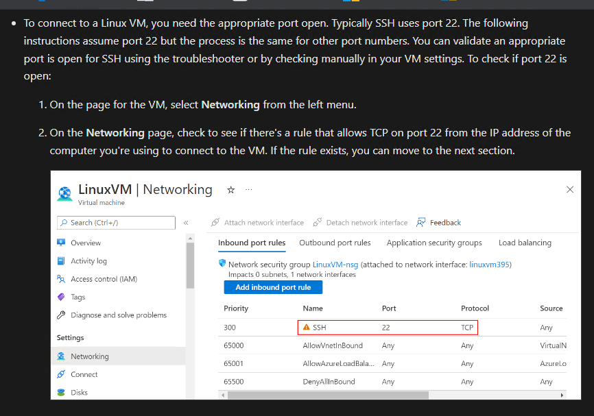Click the sidebar scroll up arrow
This screenshot has width=594, height=416.
(190, 238)
